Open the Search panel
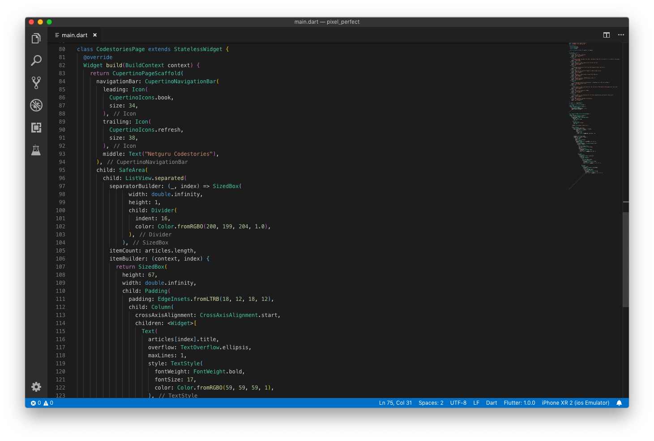 click(x=36, y=60)
